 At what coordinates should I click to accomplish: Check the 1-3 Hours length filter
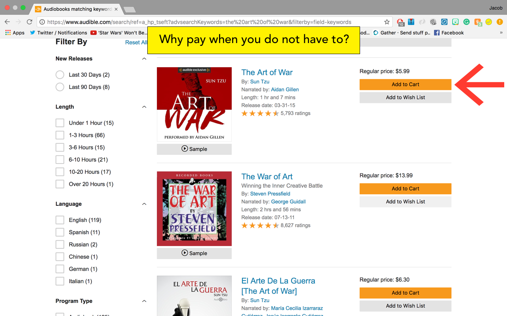tap(60, 135)
